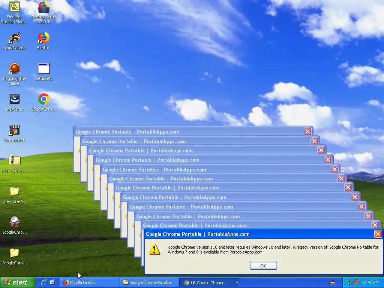384x288 pixels.
Task: Select the One-Core-A... zip archive icon
Action: pyautogui.click(x=14, y=164)
